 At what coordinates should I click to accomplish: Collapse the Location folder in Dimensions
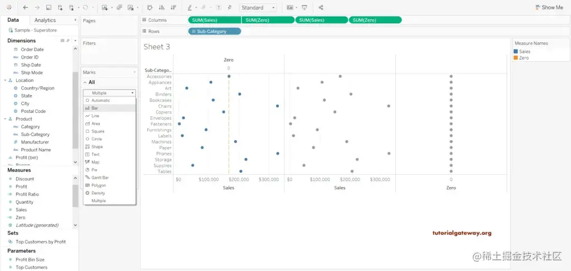click(x=5, y=80)
